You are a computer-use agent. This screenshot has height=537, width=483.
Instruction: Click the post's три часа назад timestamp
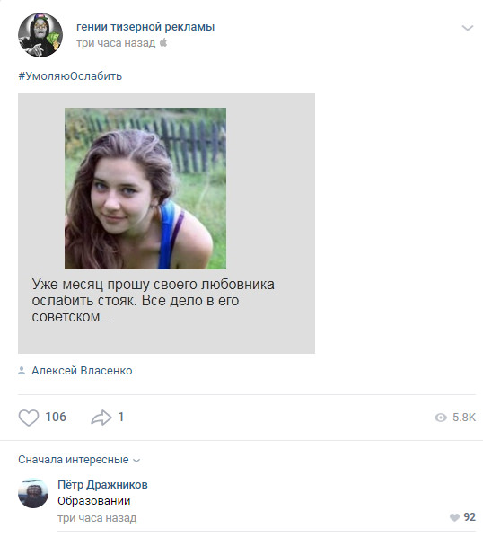click(x=116, y=43)
